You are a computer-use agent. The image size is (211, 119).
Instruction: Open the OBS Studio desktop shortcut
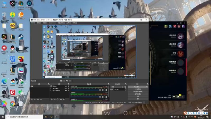click(x=4, y=94)
